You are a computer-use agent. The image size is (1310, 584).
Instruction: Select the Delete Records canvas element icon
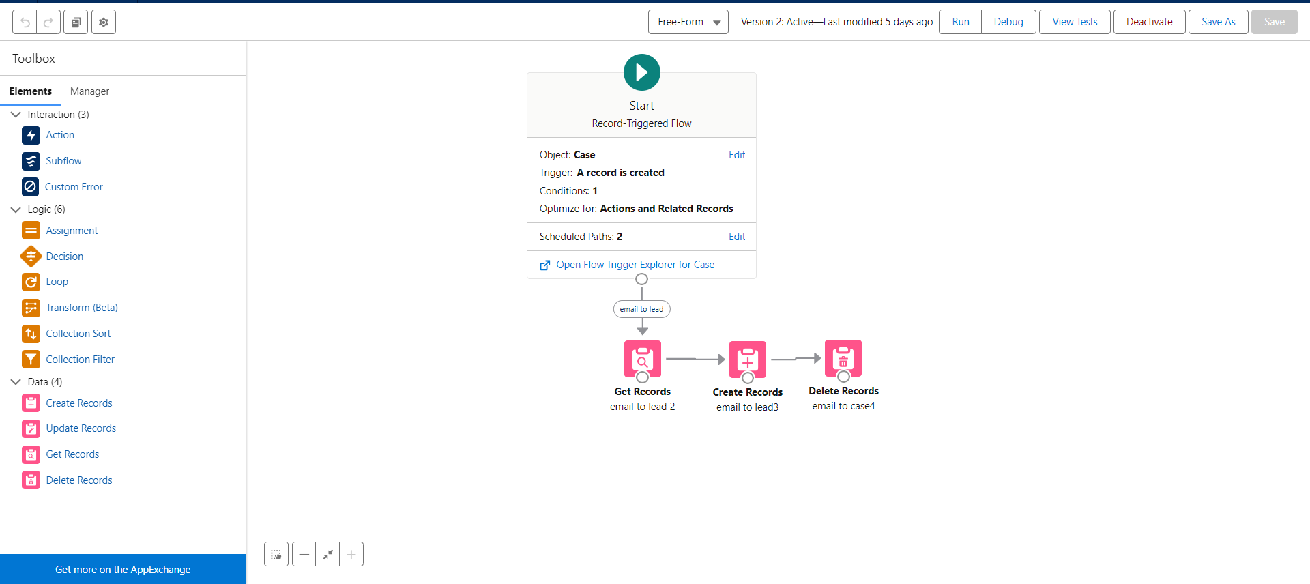coord(843,357)
